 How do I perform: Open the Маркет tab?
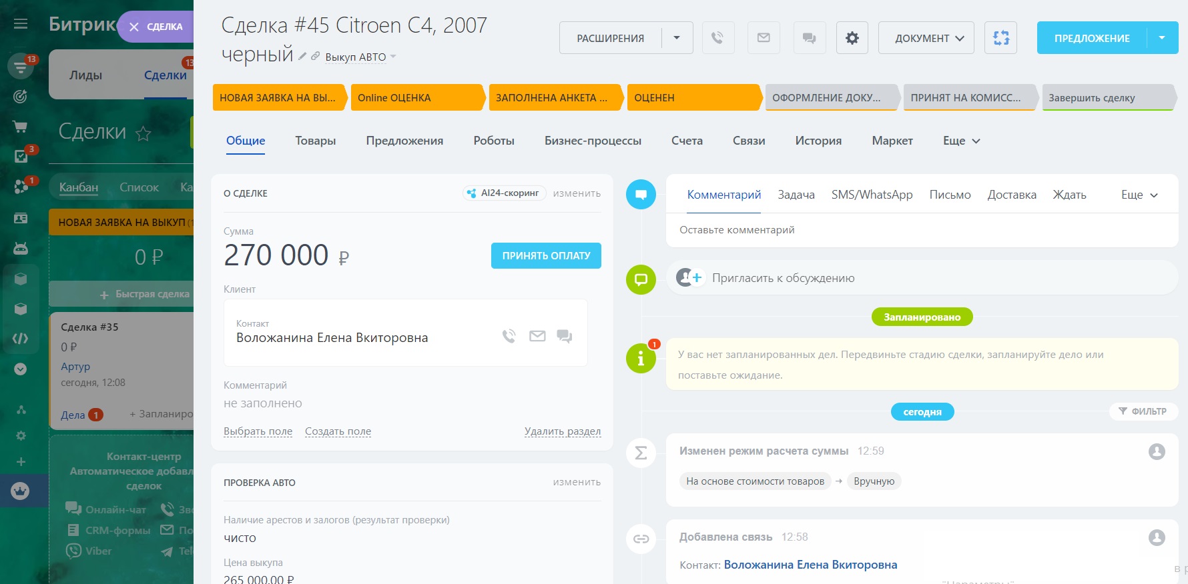tap(892, 141)
